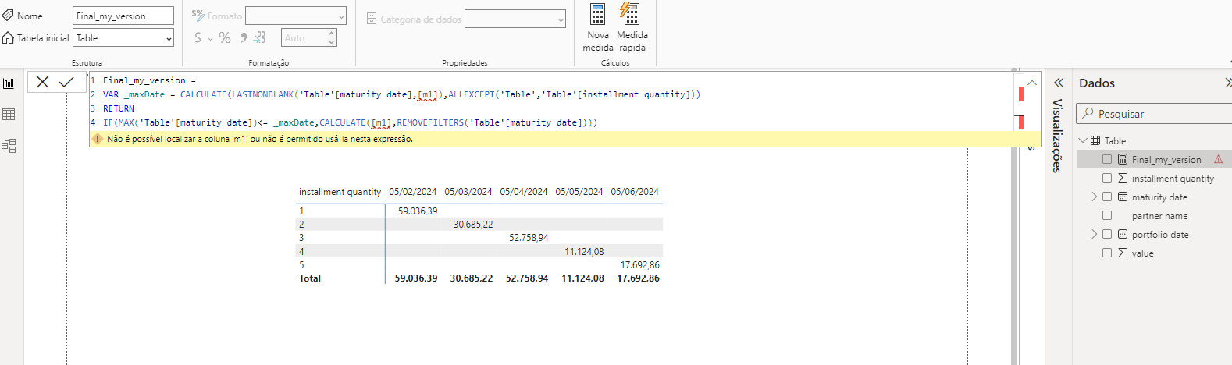Sort by the installment quantity column header
Image resolution: width=1232 pixels, height=365 pixels.
tap(340, 192)
